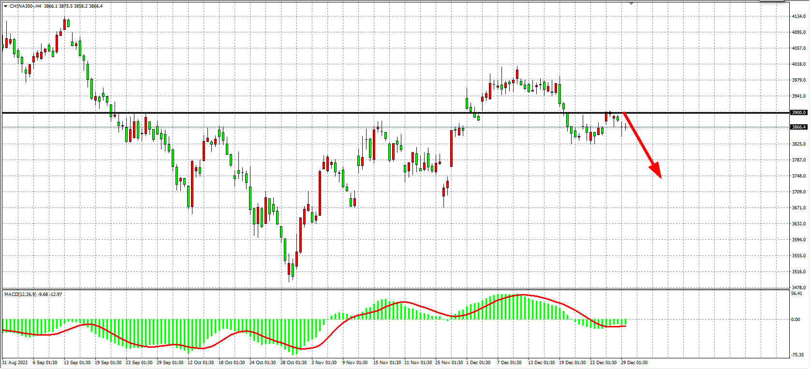Viewport: 810px width, 369px height.
Task: Click the CHINA300,H4 symbol title text
Action: [x=25, y=6]
